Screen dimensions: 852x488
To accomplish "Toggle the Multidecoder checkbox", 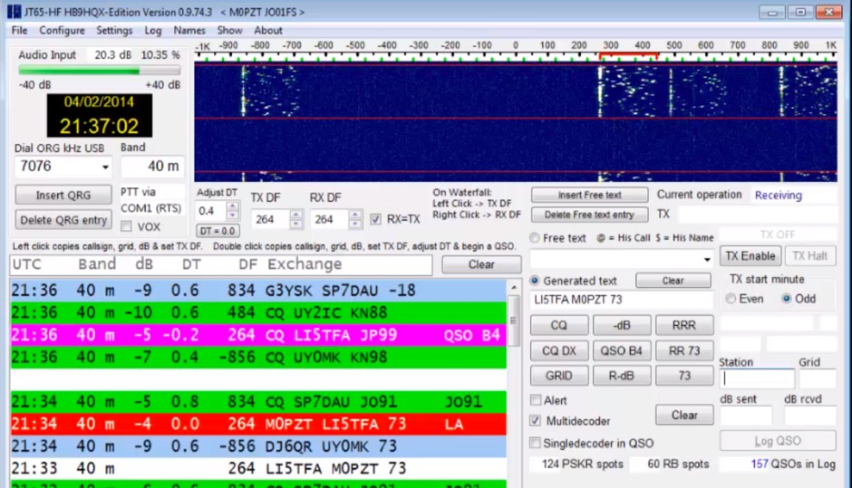I will [536, 421].
